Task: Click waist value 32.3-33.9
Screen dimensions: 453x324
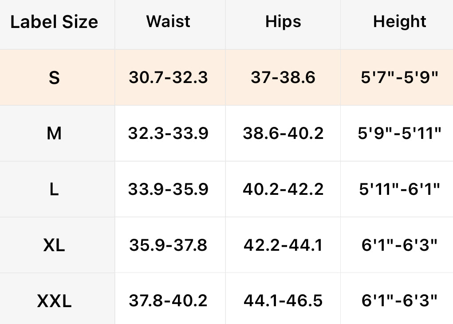Action: pos(168,133)
